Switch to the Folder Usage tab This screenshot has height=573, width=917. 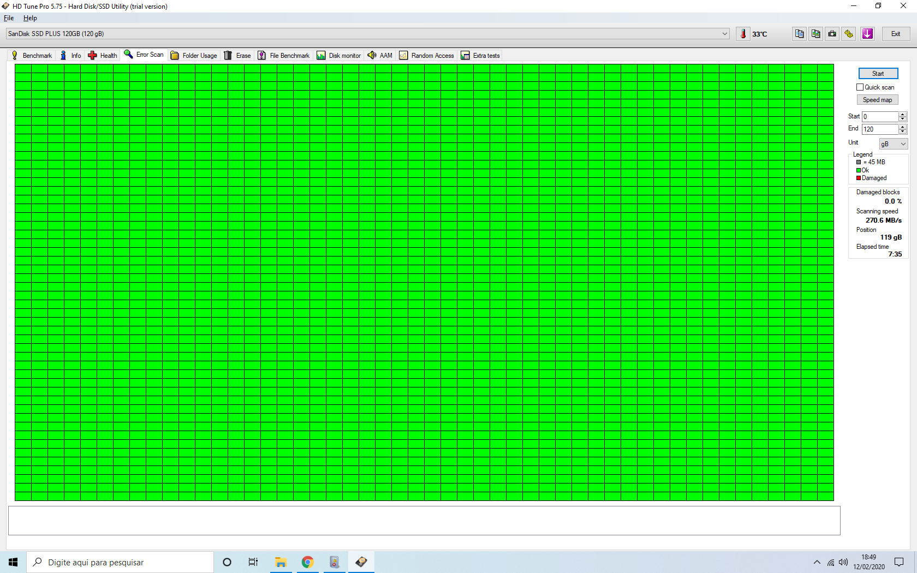pos(194,56)
